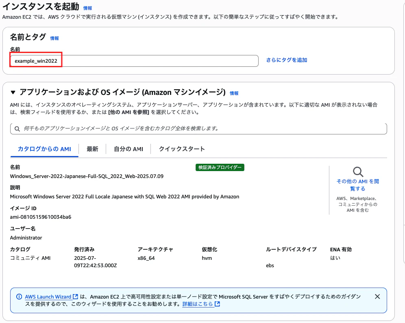The image size is (405, 323).
Task: Click image ID ami-08105159610034ba6
Action: (x=41, y=217)
